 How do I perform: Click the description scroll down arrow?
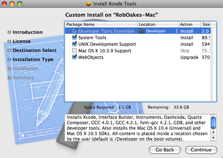pos(213,138)
